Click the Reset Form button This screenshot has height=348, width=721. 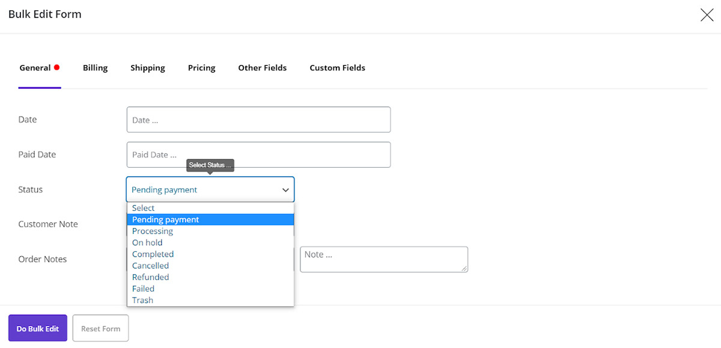[x=100, y=329]
